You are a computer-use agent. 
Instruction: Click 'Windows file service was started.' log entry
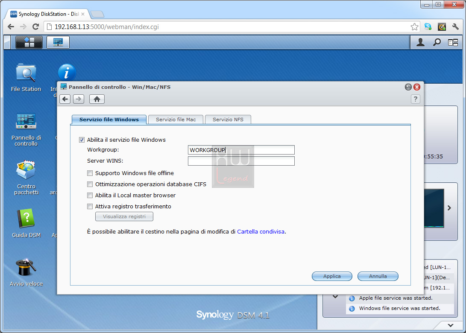[x=399, y=308]
